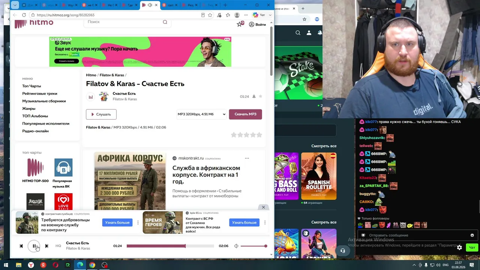Click Filatov & Karas breadcrumb link
480x270 pixels.
coord(112,75)
